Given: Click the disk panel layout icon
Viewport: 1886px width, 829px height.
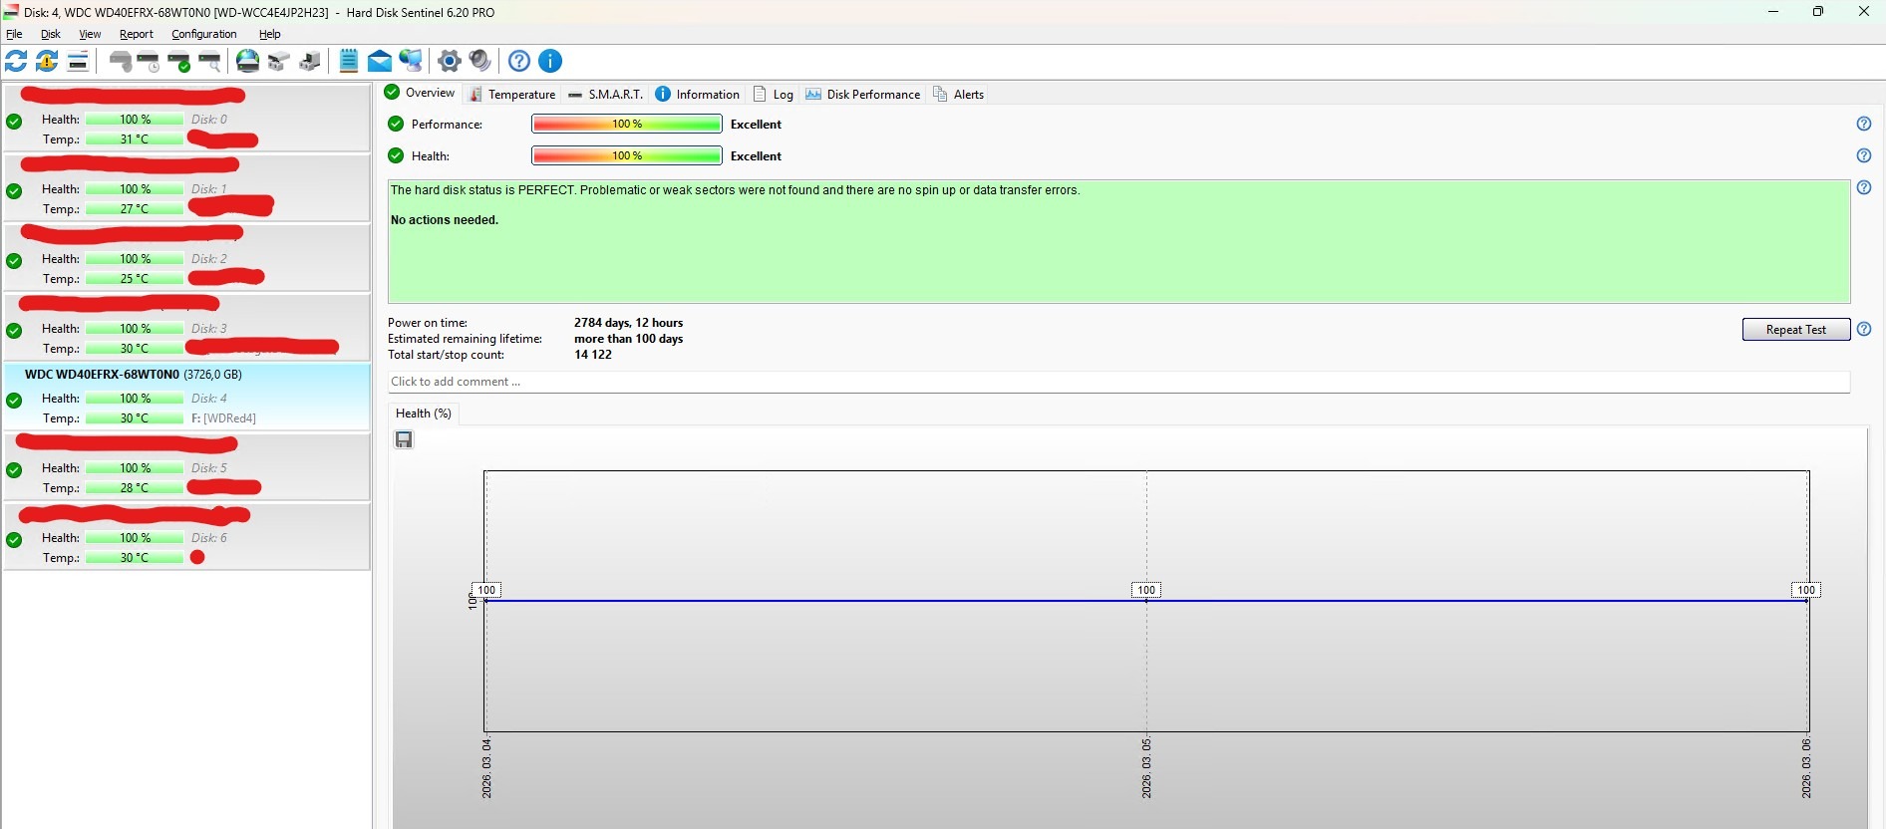Looking at the screenshot, I should click(x=78, y=61).
